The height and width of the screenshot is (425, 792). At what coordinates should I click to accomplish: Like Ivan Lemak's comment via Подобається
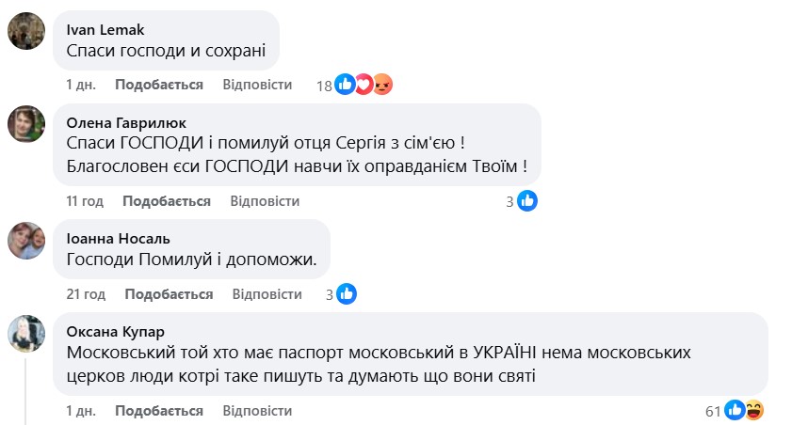pyautogui.click(x=159, y=85)
